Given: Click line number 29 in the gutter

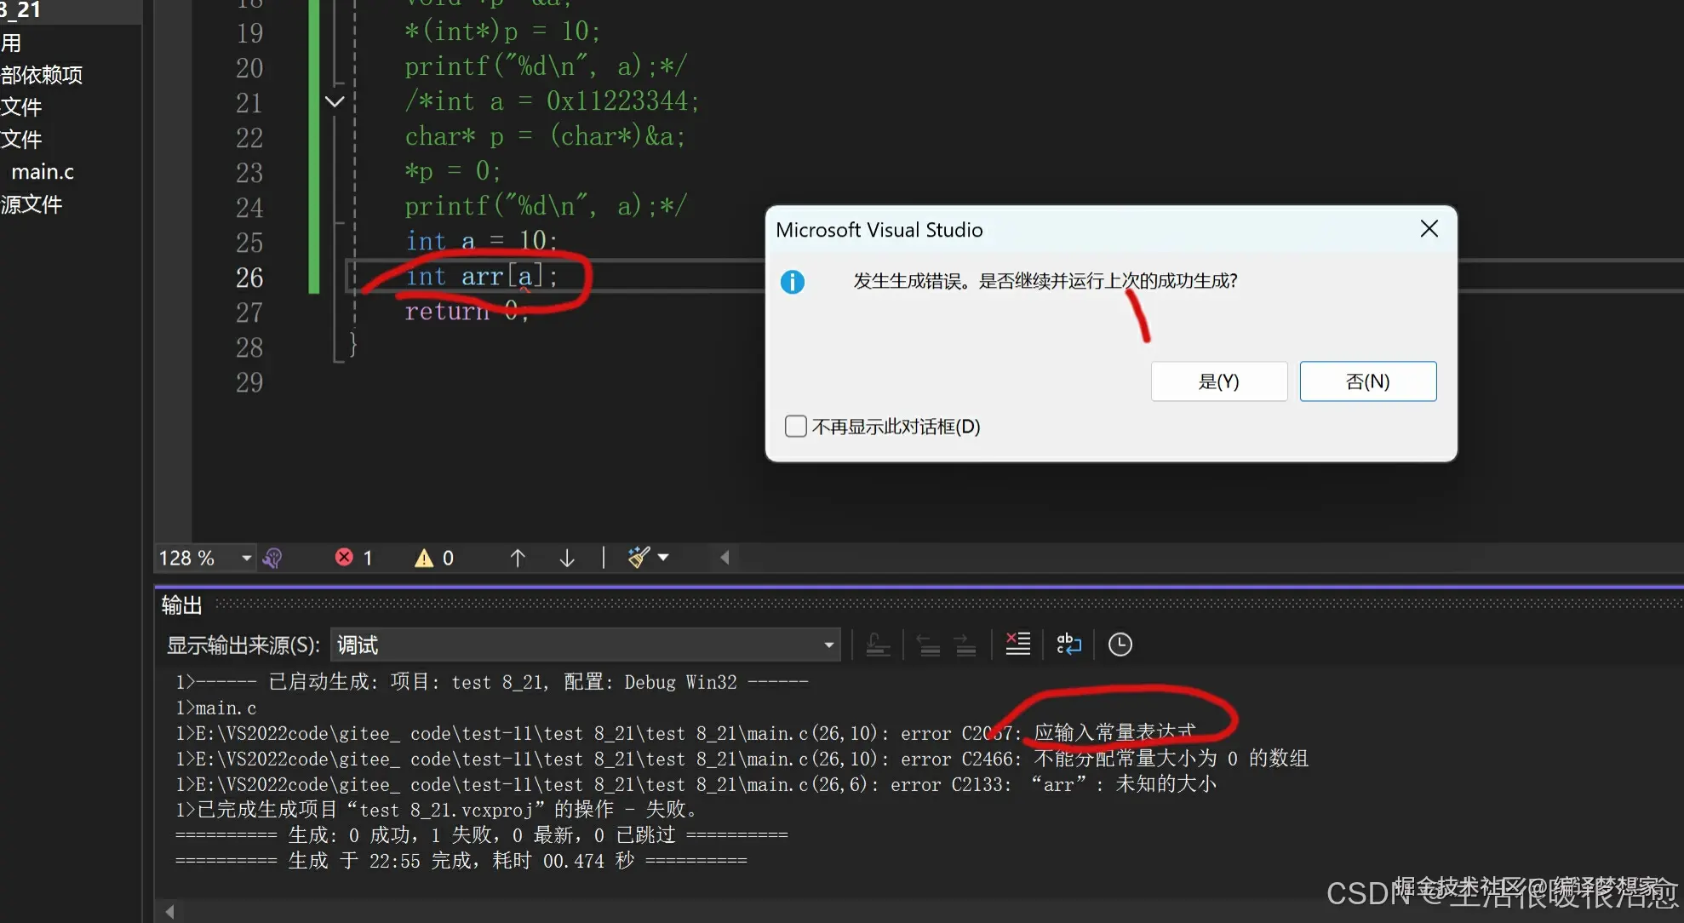Looking at the screenshot, I should pyautogui.click(x=249, y=382).
